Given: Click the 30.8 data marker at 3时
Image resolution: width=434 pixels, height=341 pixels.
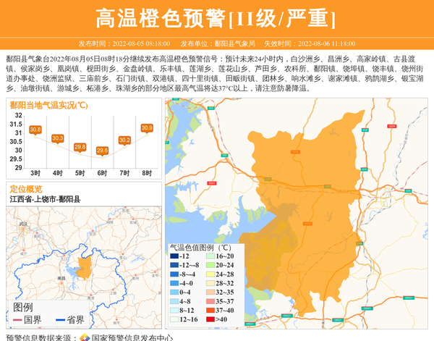Looking at the screenshot, I should pyautogui.click(x=35, y=130).
